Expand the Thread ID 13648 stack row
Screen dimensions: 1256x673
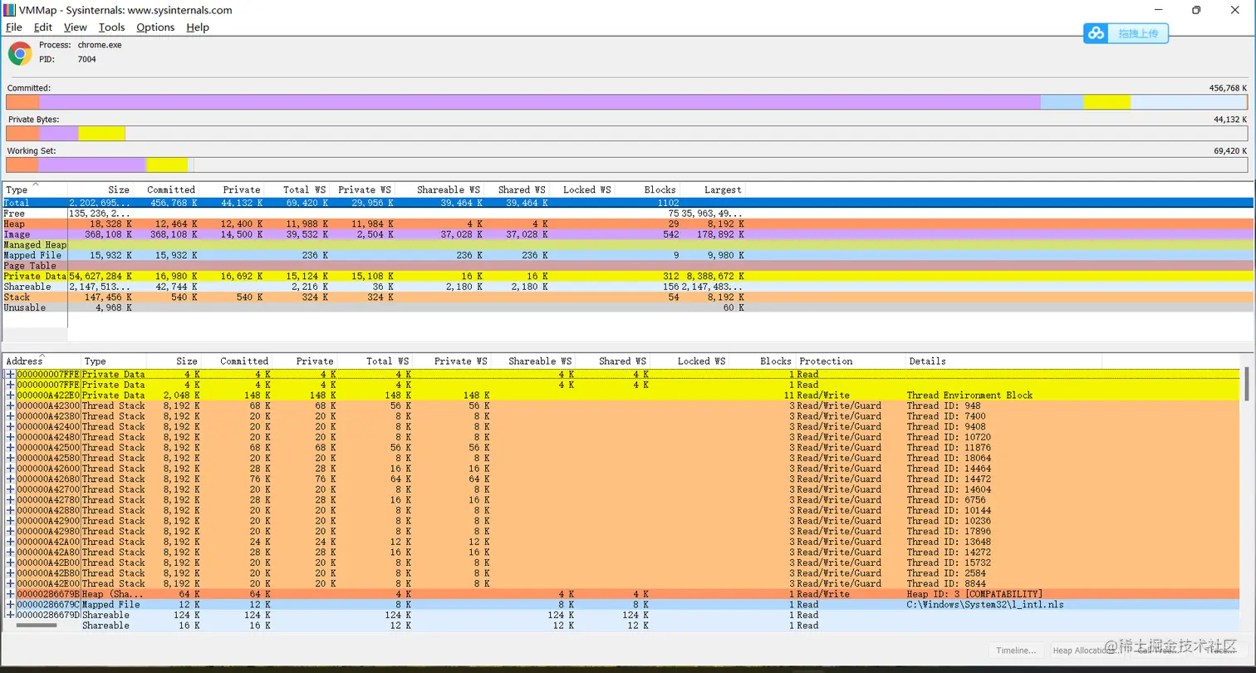point(10,542)
